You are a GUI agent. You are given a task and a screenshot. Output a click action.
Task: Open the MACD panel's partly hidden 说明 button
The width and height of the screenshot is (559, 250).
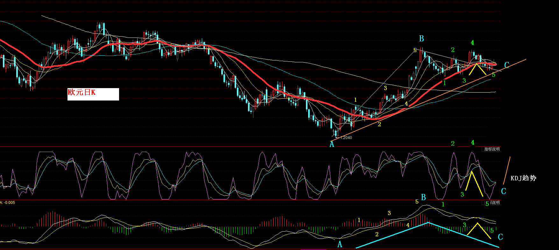click(492, 202)
